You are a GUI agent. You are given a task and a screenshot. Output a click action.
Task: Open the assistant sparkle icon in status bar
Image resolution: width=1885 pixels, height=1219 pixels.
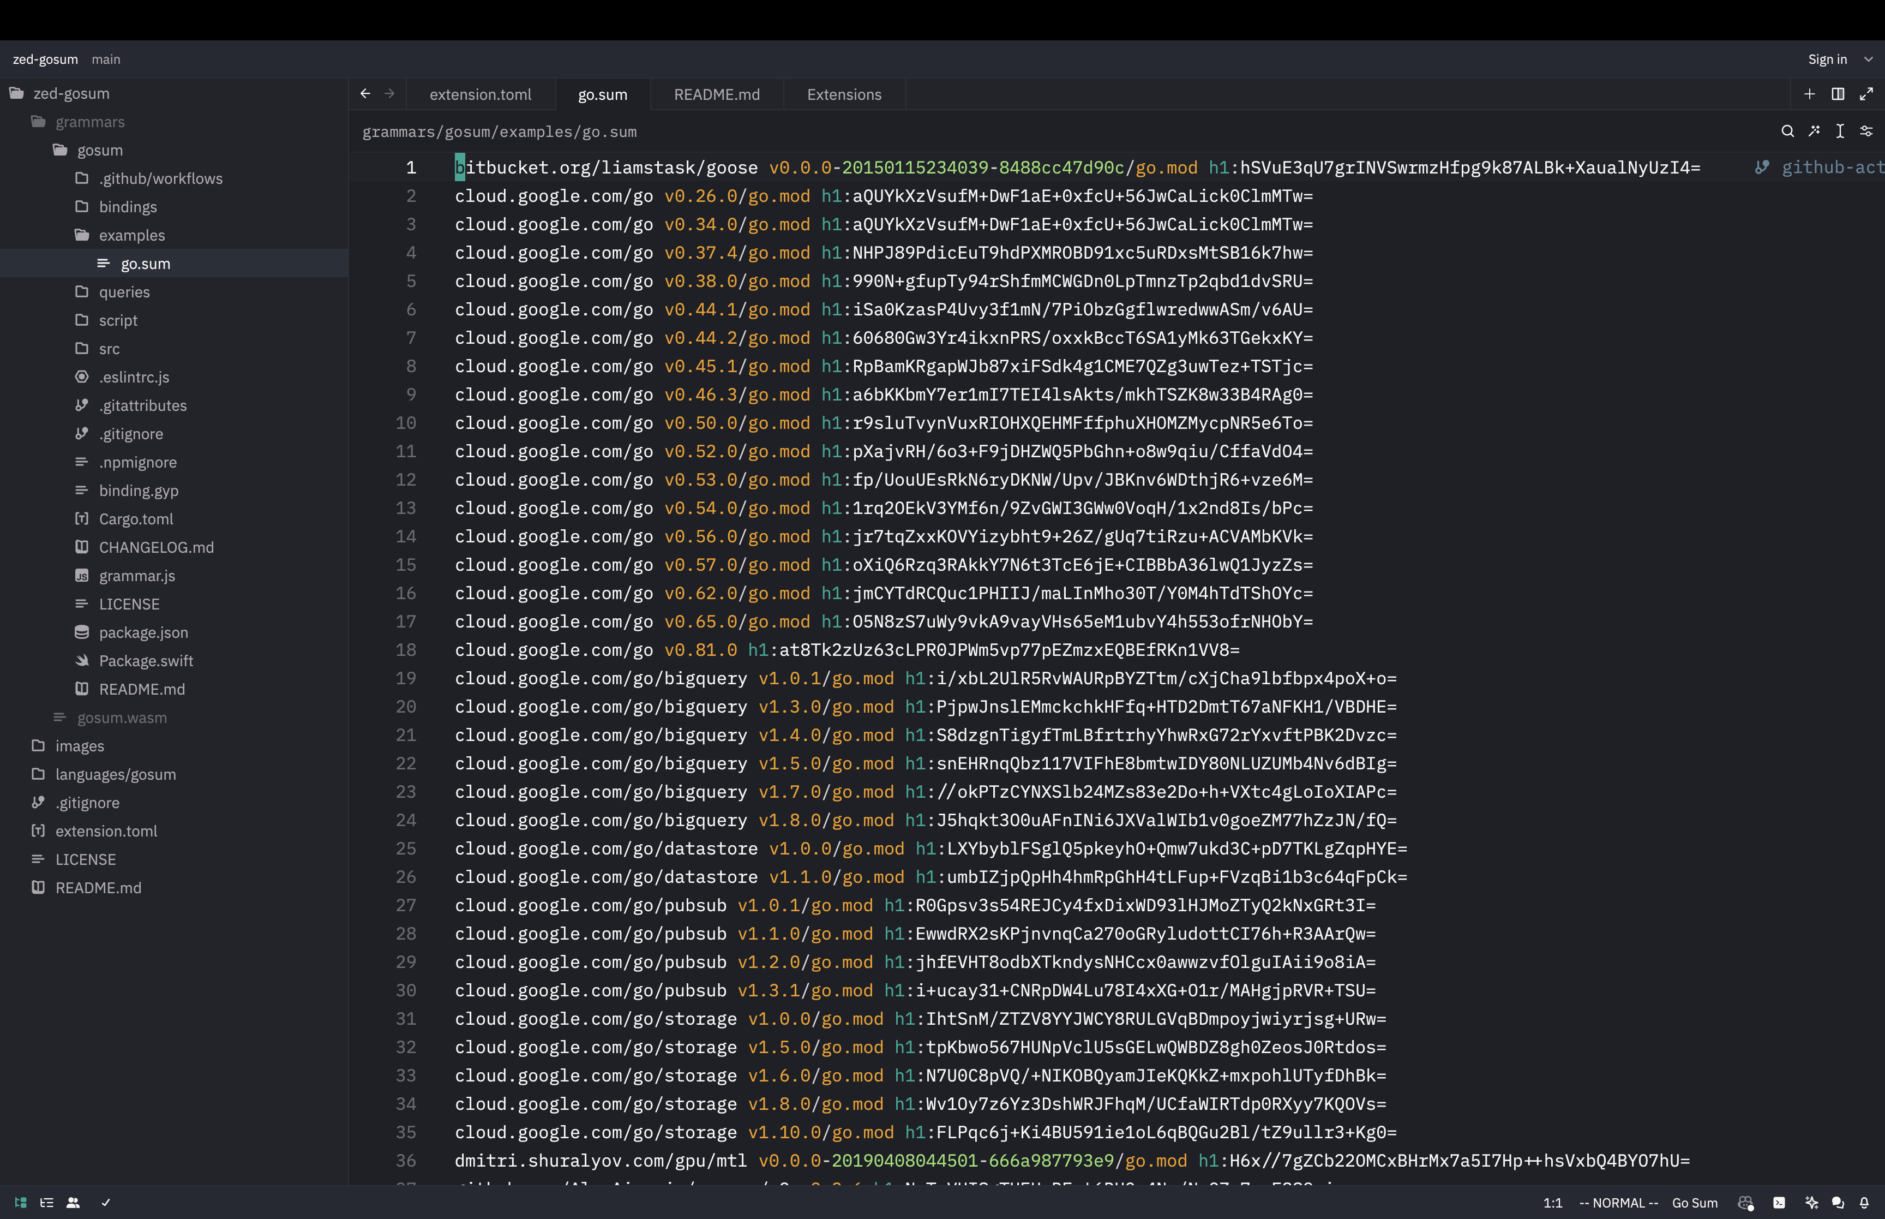point(1811,1203)
